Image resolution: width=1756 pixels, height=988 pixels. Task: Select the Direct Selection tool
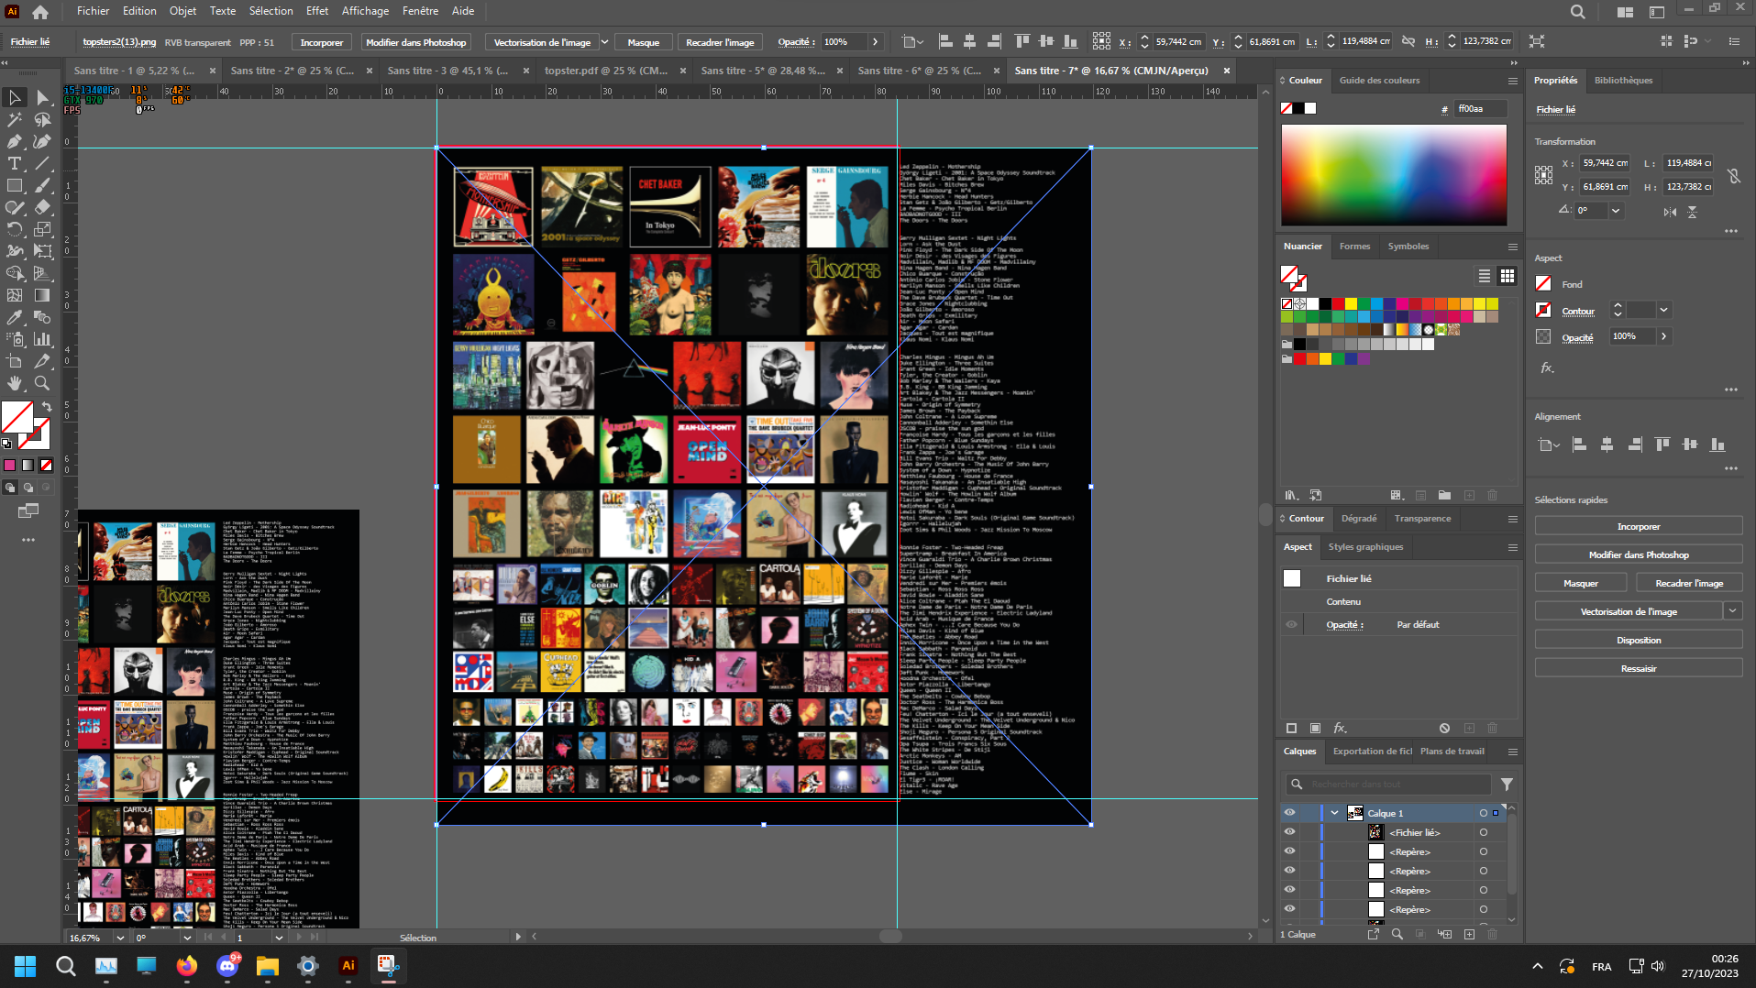[x=42, y=97]
